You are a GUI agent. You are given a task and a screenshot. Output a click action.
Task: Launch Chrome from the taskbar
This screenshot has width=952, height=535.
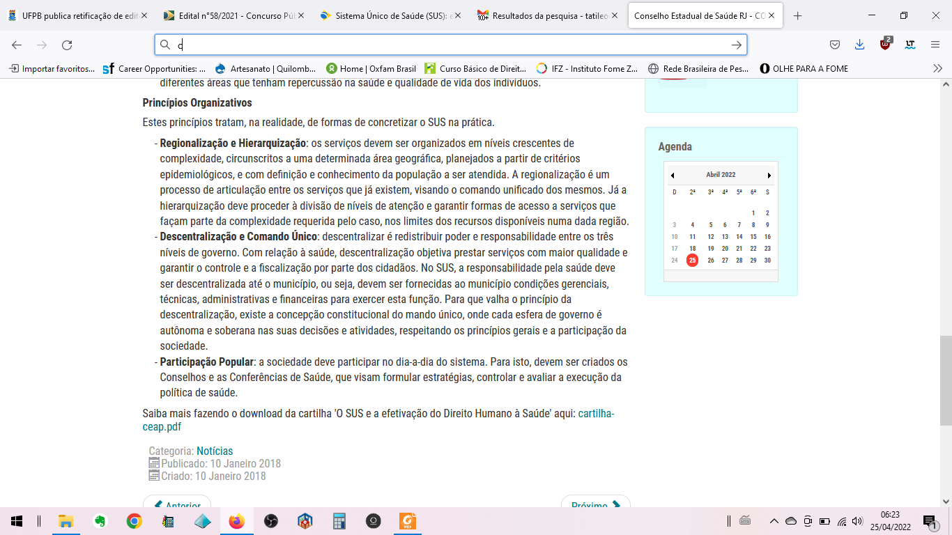[x=135, y=521]
